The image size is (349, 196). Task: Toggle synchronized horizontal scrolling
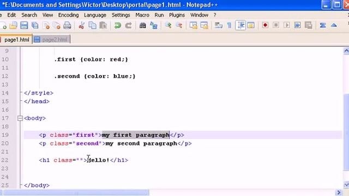click(x=204, y=26)
